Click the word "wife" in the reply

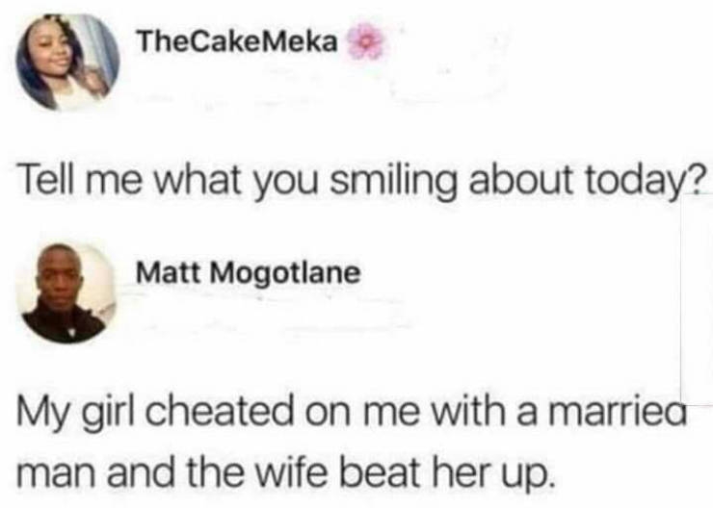tap(295, 472)
